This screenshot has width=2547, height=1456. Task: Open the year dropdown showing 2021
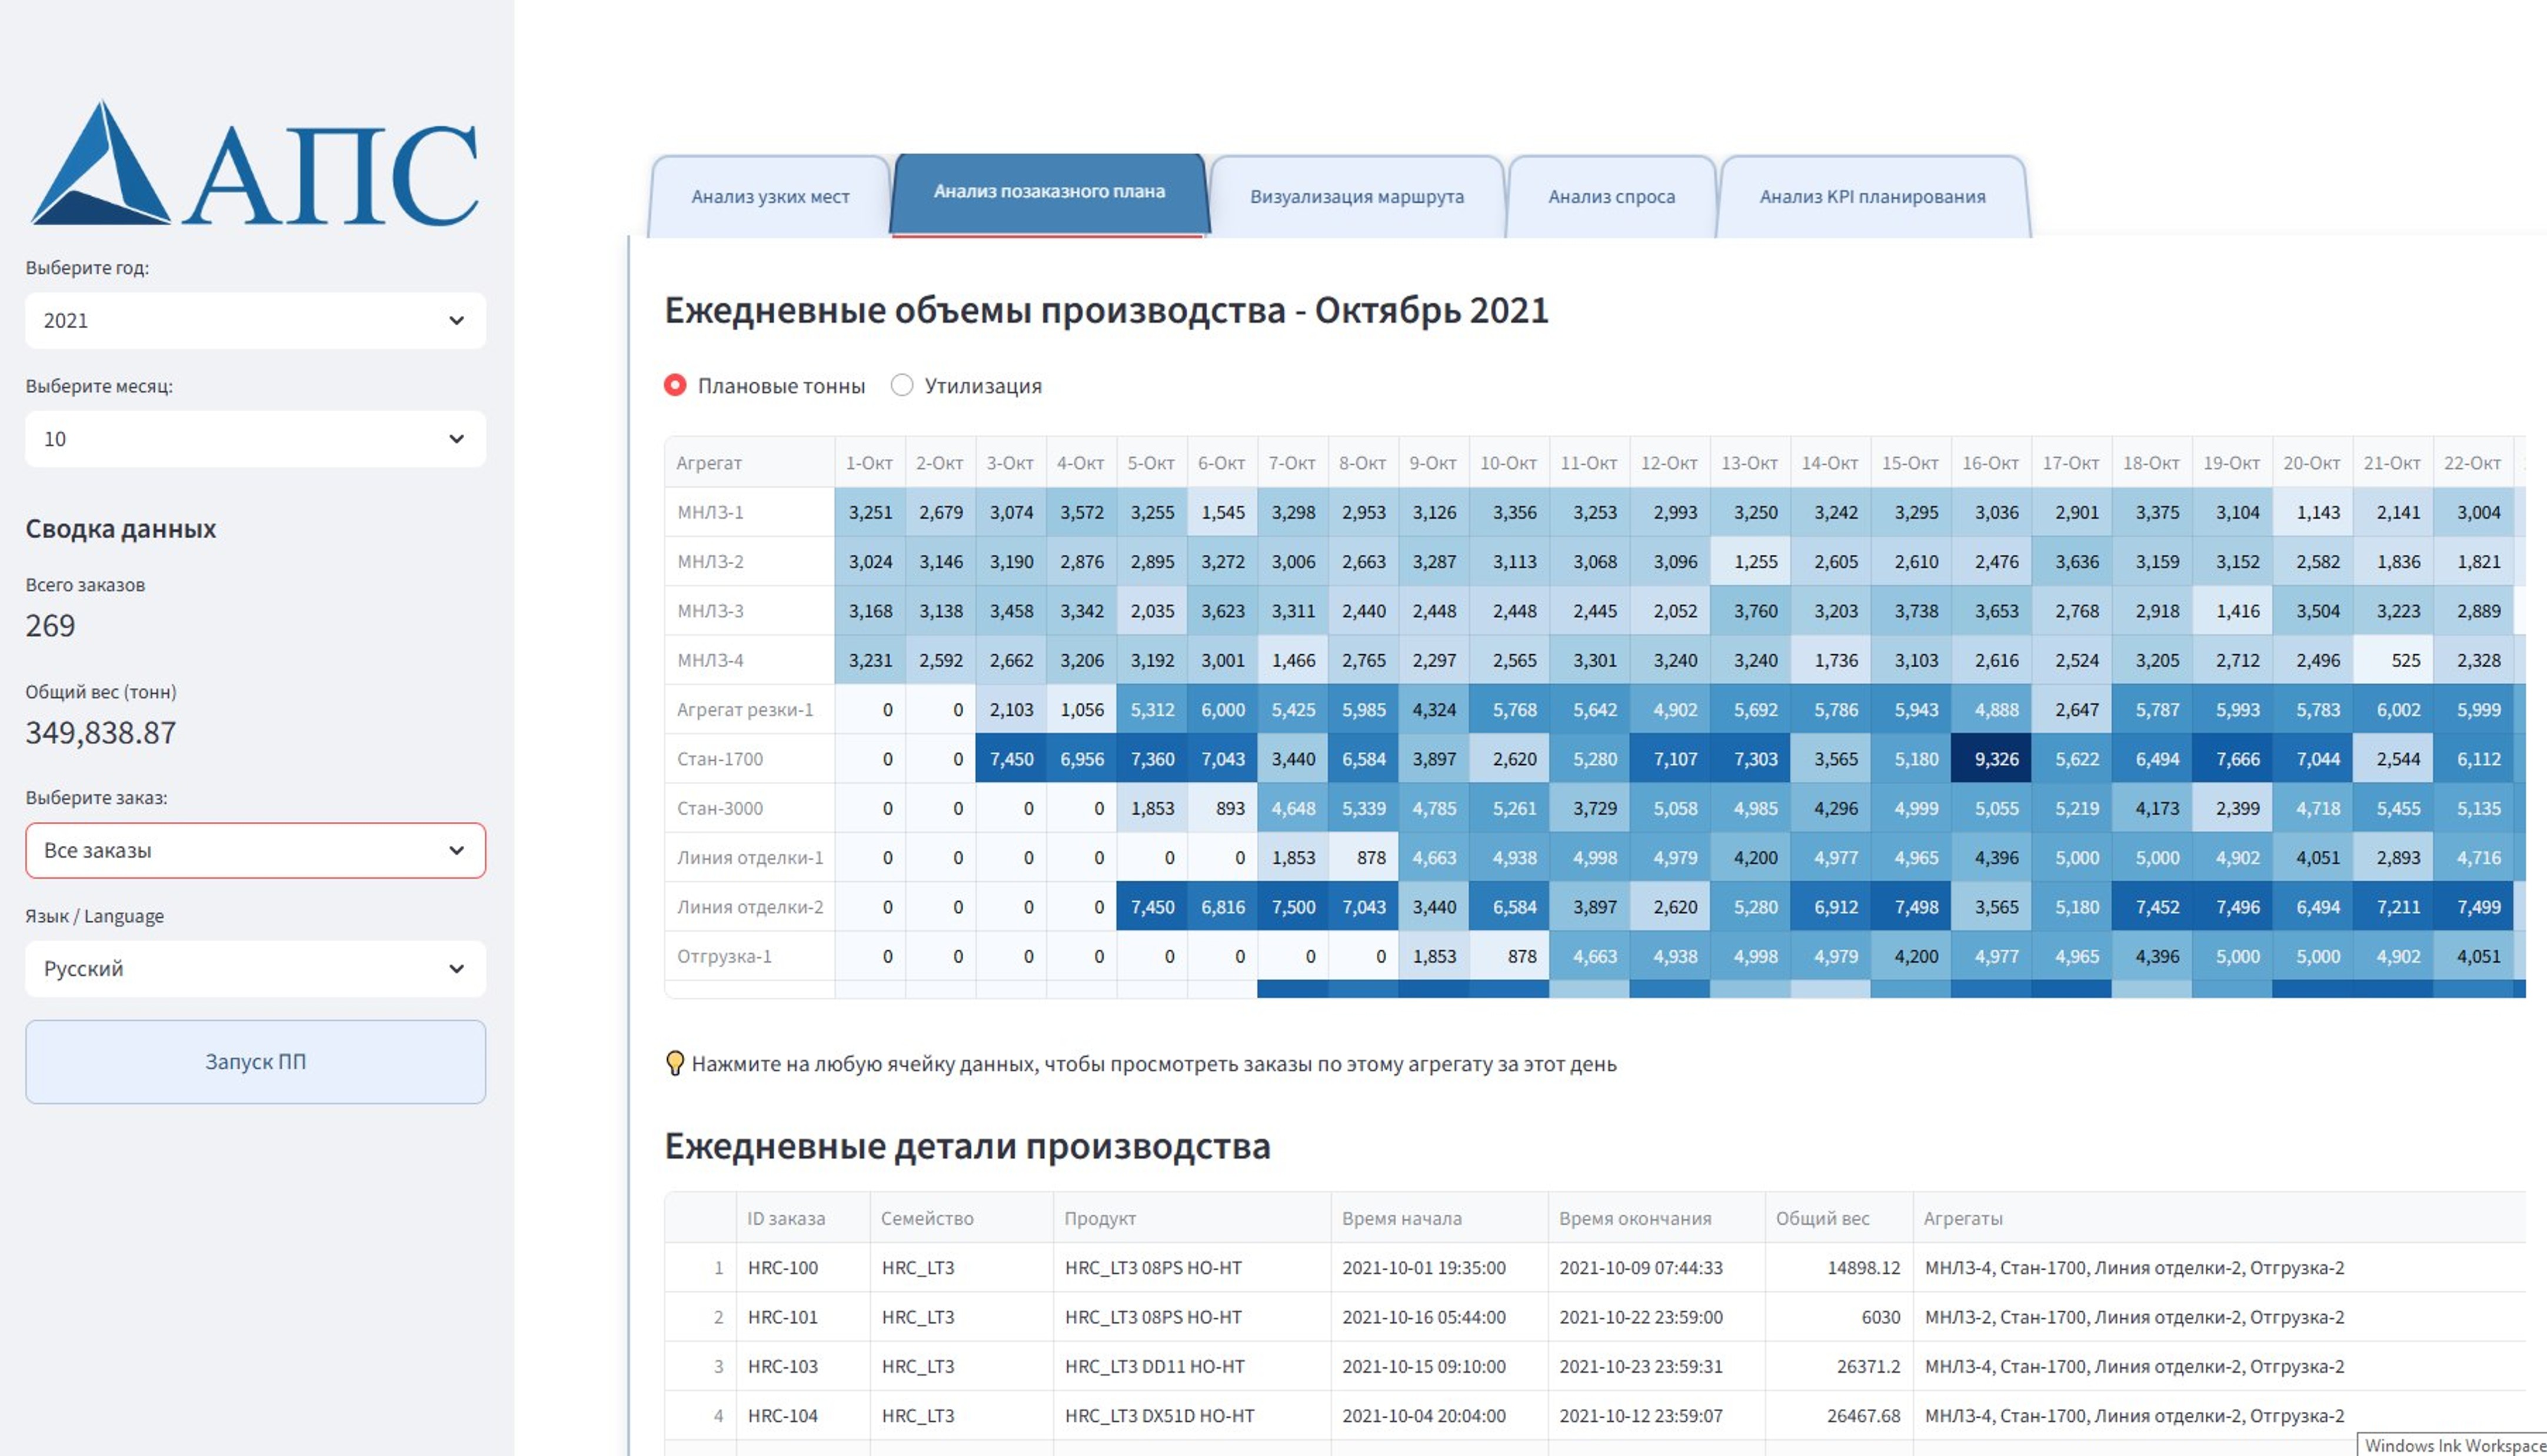click(255, 320)
